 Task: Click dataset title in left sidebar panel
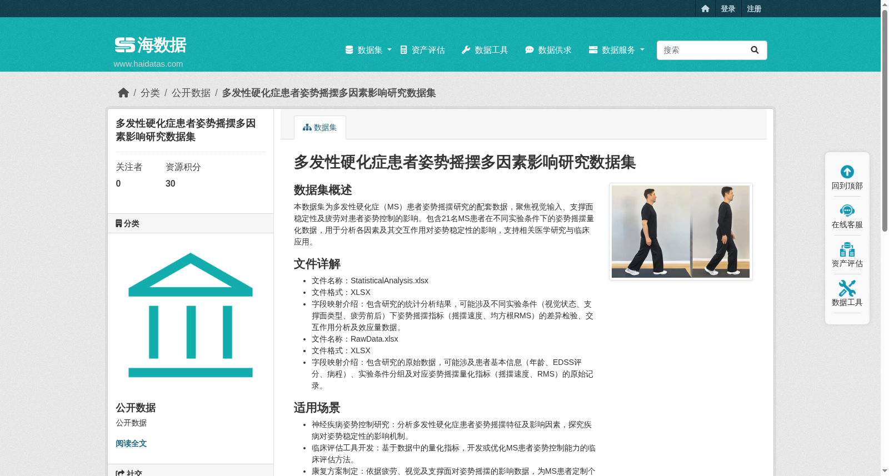point(186,130)
